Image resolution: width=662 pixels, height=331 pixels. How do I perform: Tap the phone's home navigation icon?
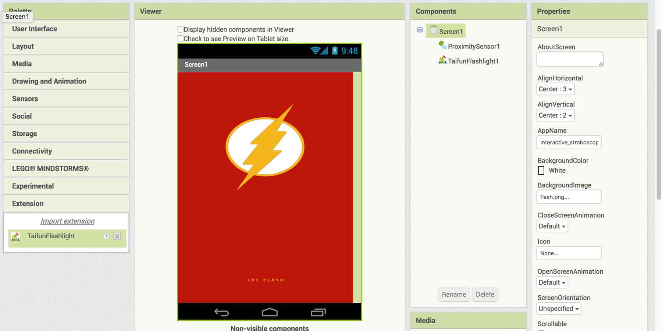270,312
